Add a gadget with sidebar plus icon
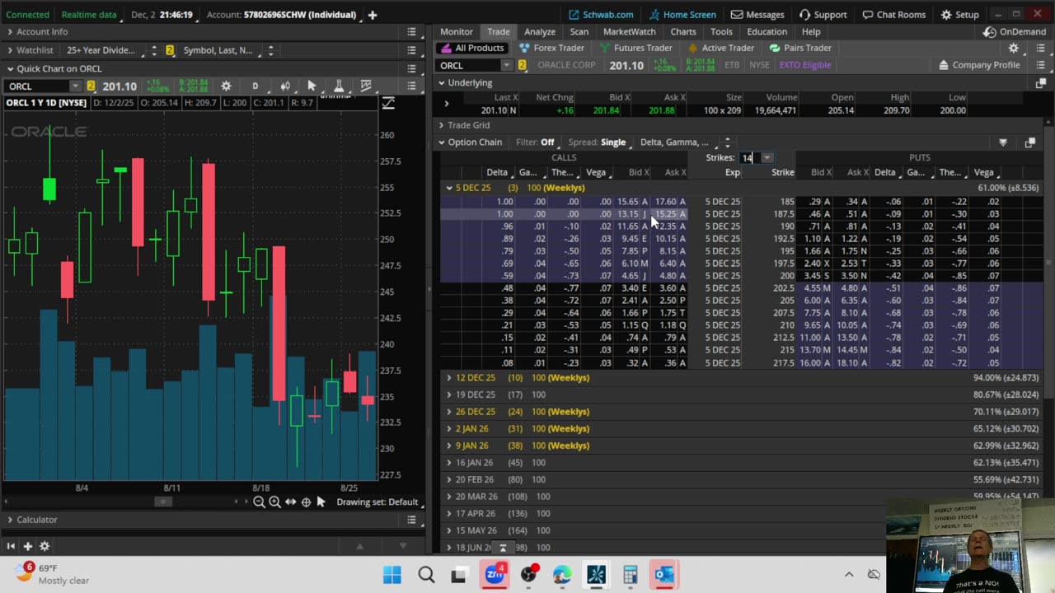The width and height of the screenshot is (1055, 593). (x=27, y=546)
